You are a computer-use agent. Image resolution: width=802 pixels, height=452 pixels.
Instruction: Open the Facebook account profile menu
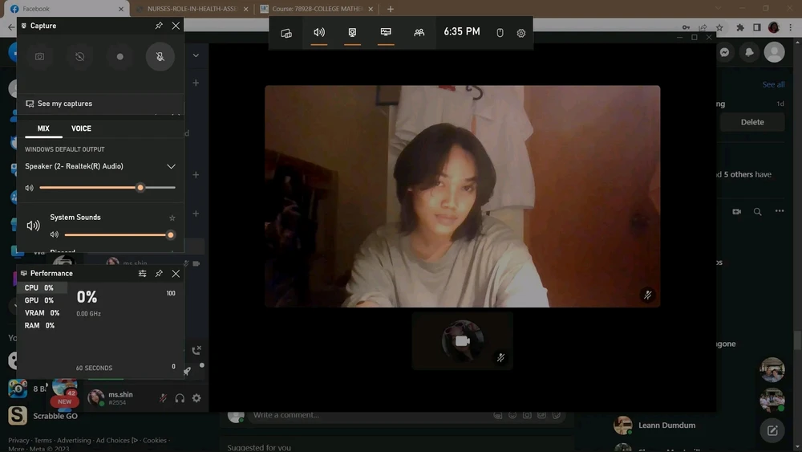pos(775,52)
